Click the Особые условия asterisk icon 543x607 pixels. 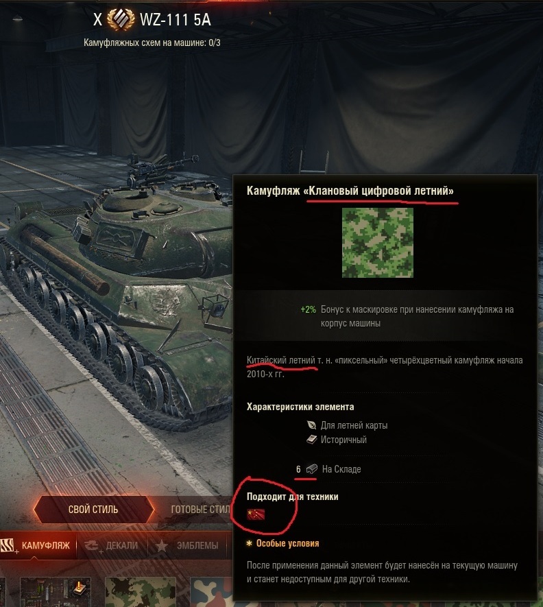tap(250, 543)
